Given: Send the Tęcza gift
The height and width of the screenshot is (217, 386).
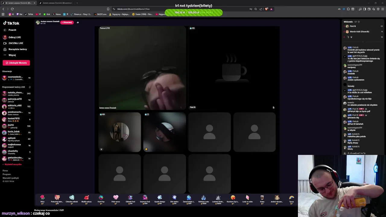Looking at the screenshot, I should coord(291,199).
